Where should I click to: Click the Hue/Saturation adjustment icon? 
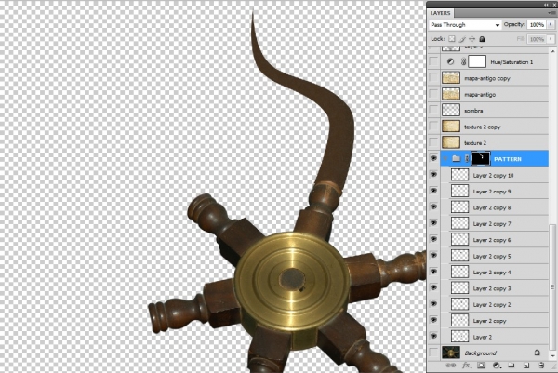(450, 61)
